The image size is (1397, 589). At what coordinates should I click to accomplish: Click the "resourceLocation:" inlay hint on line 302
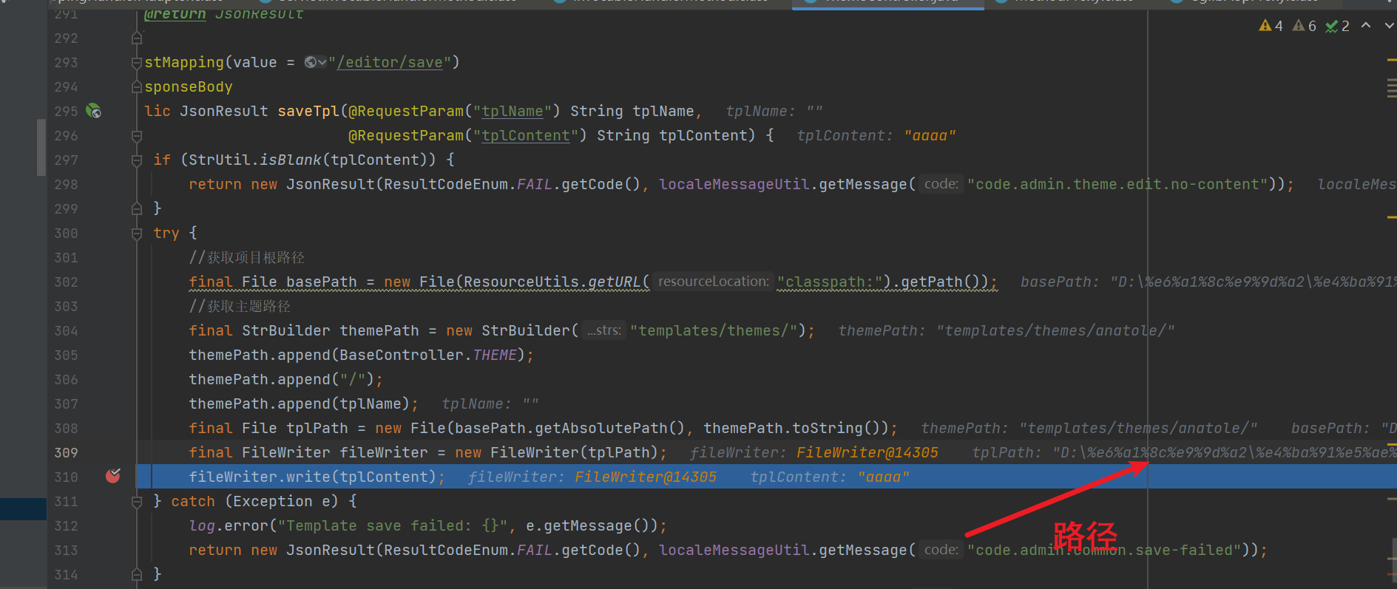(713, 282)
